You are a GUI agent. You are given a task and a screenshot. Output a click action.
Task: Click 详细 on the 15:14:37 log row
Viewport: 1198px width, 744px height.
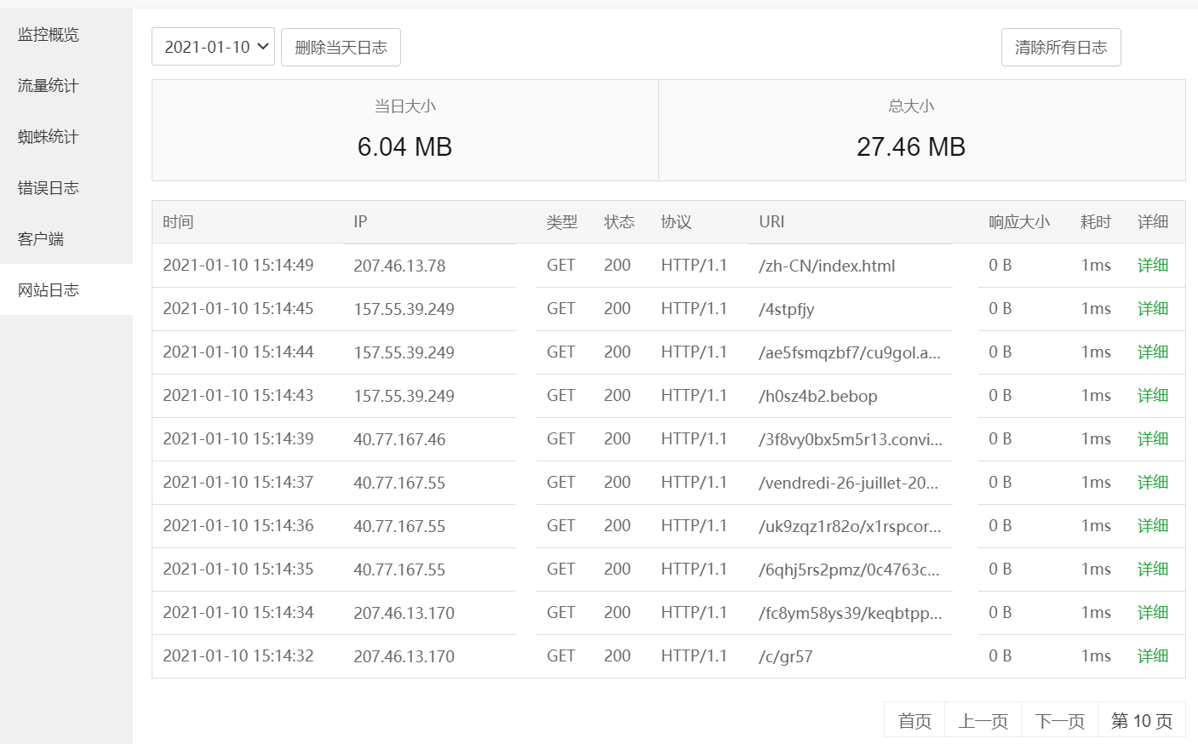click(x=1153, y=482)
